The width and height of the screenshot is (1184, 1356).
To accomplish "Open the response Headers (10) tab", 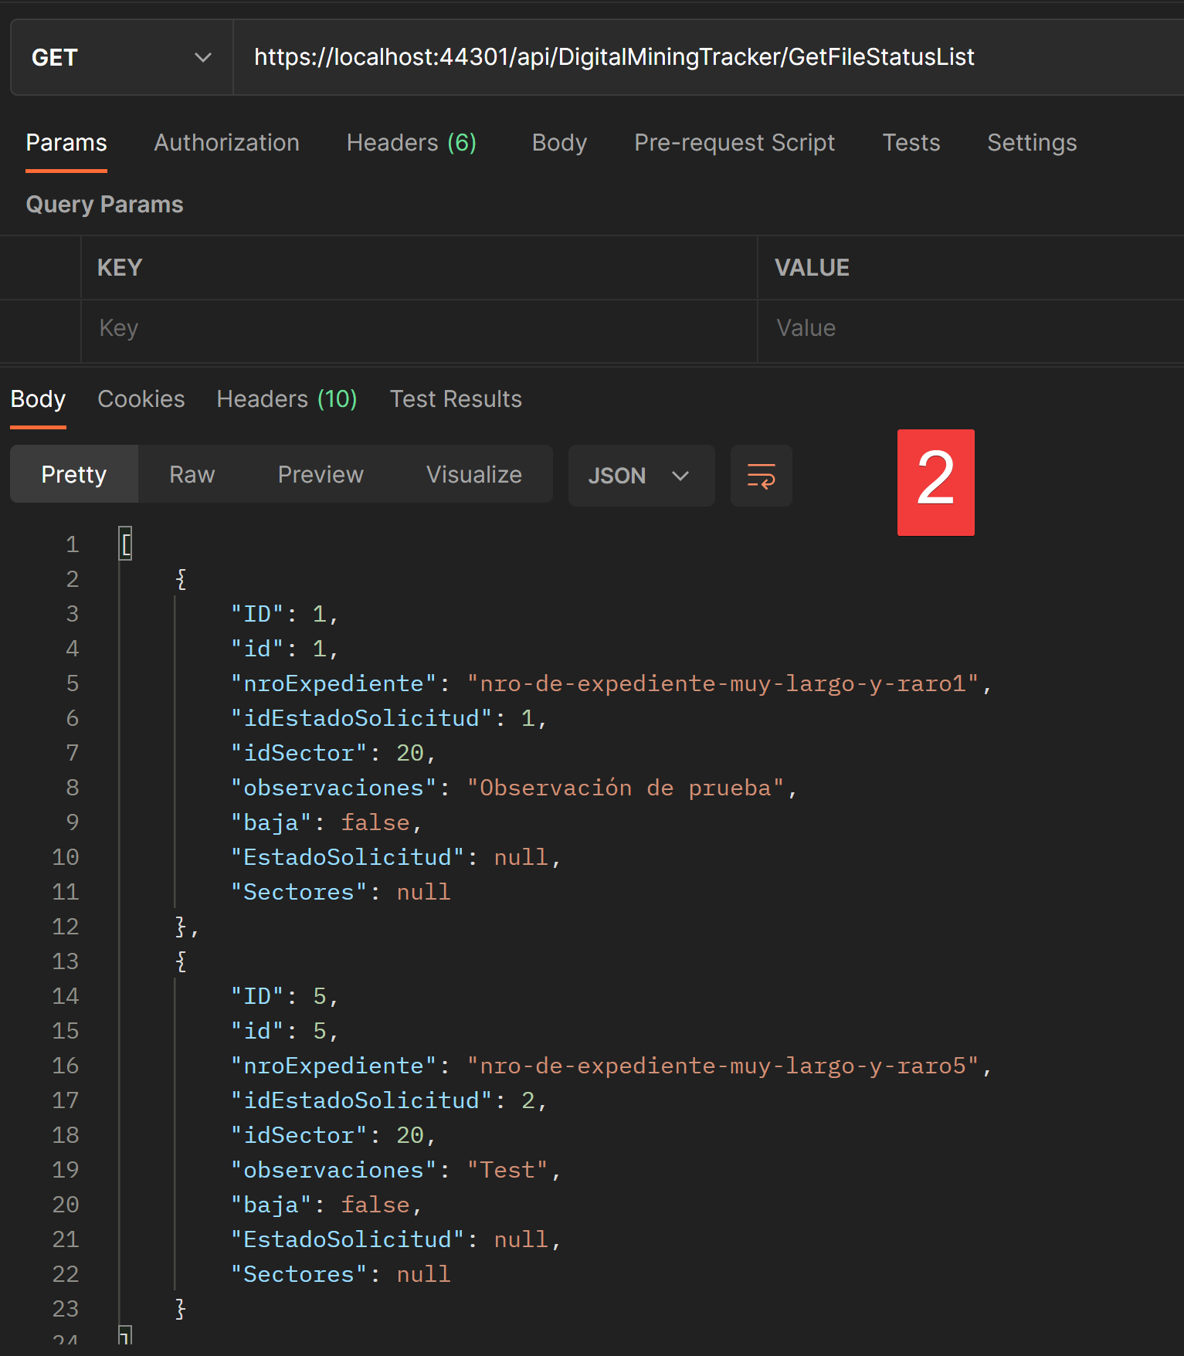I will (287, 399).
